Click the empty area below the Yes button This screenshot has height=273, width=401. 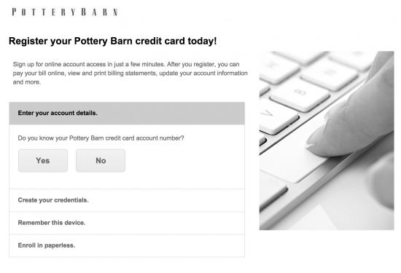click(43, 181)
